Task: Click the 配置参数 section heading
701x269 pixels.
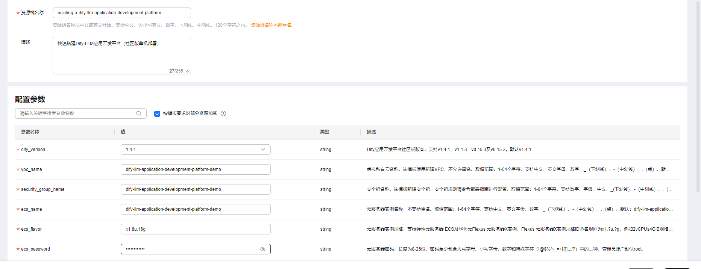Action: 30,99
